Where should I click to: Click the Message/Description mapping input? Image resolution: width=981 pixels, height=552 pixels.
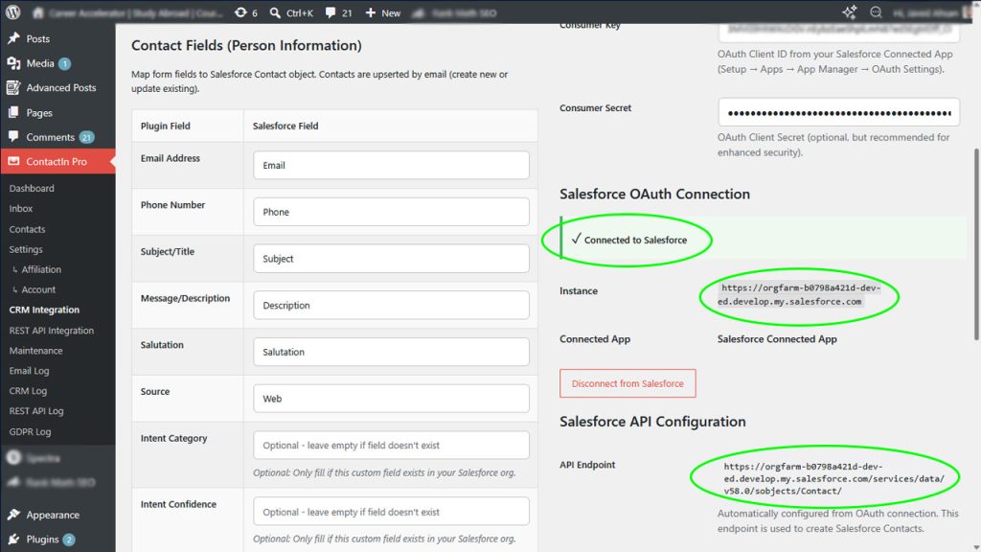pyautogui.click(x=391, y=306)
